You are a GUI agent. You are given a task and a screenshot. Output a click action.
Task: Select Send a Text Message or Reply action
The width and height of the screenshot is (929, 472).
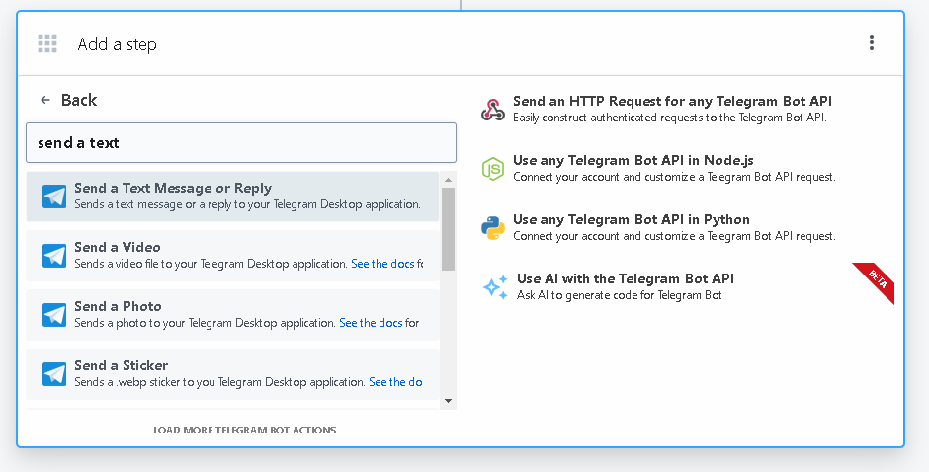(x=233, y=197)
